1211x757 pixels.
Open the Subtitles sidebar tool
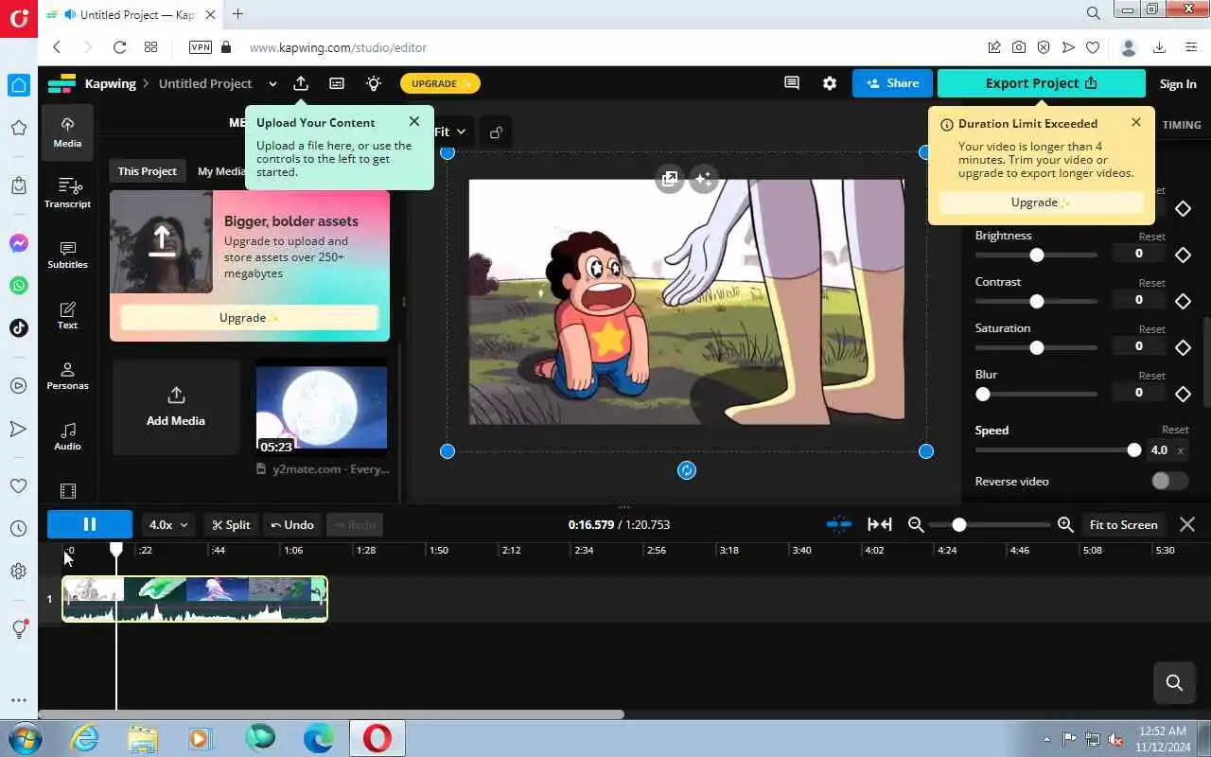pyautogui.click(x=67, y=254)
